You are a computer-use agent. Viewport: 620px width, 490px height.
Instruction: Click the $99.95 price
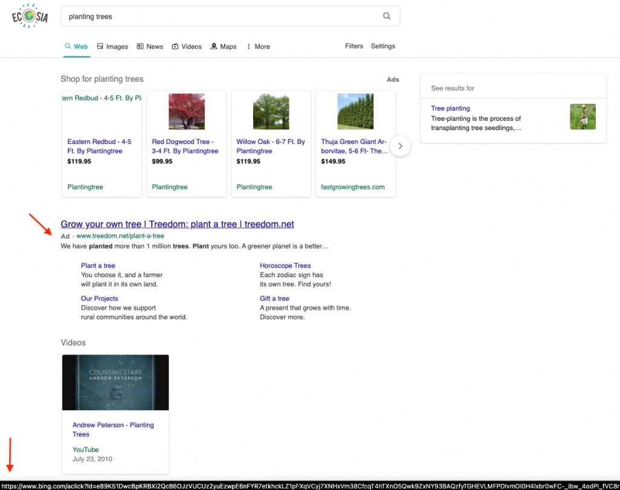coord(162,162)
